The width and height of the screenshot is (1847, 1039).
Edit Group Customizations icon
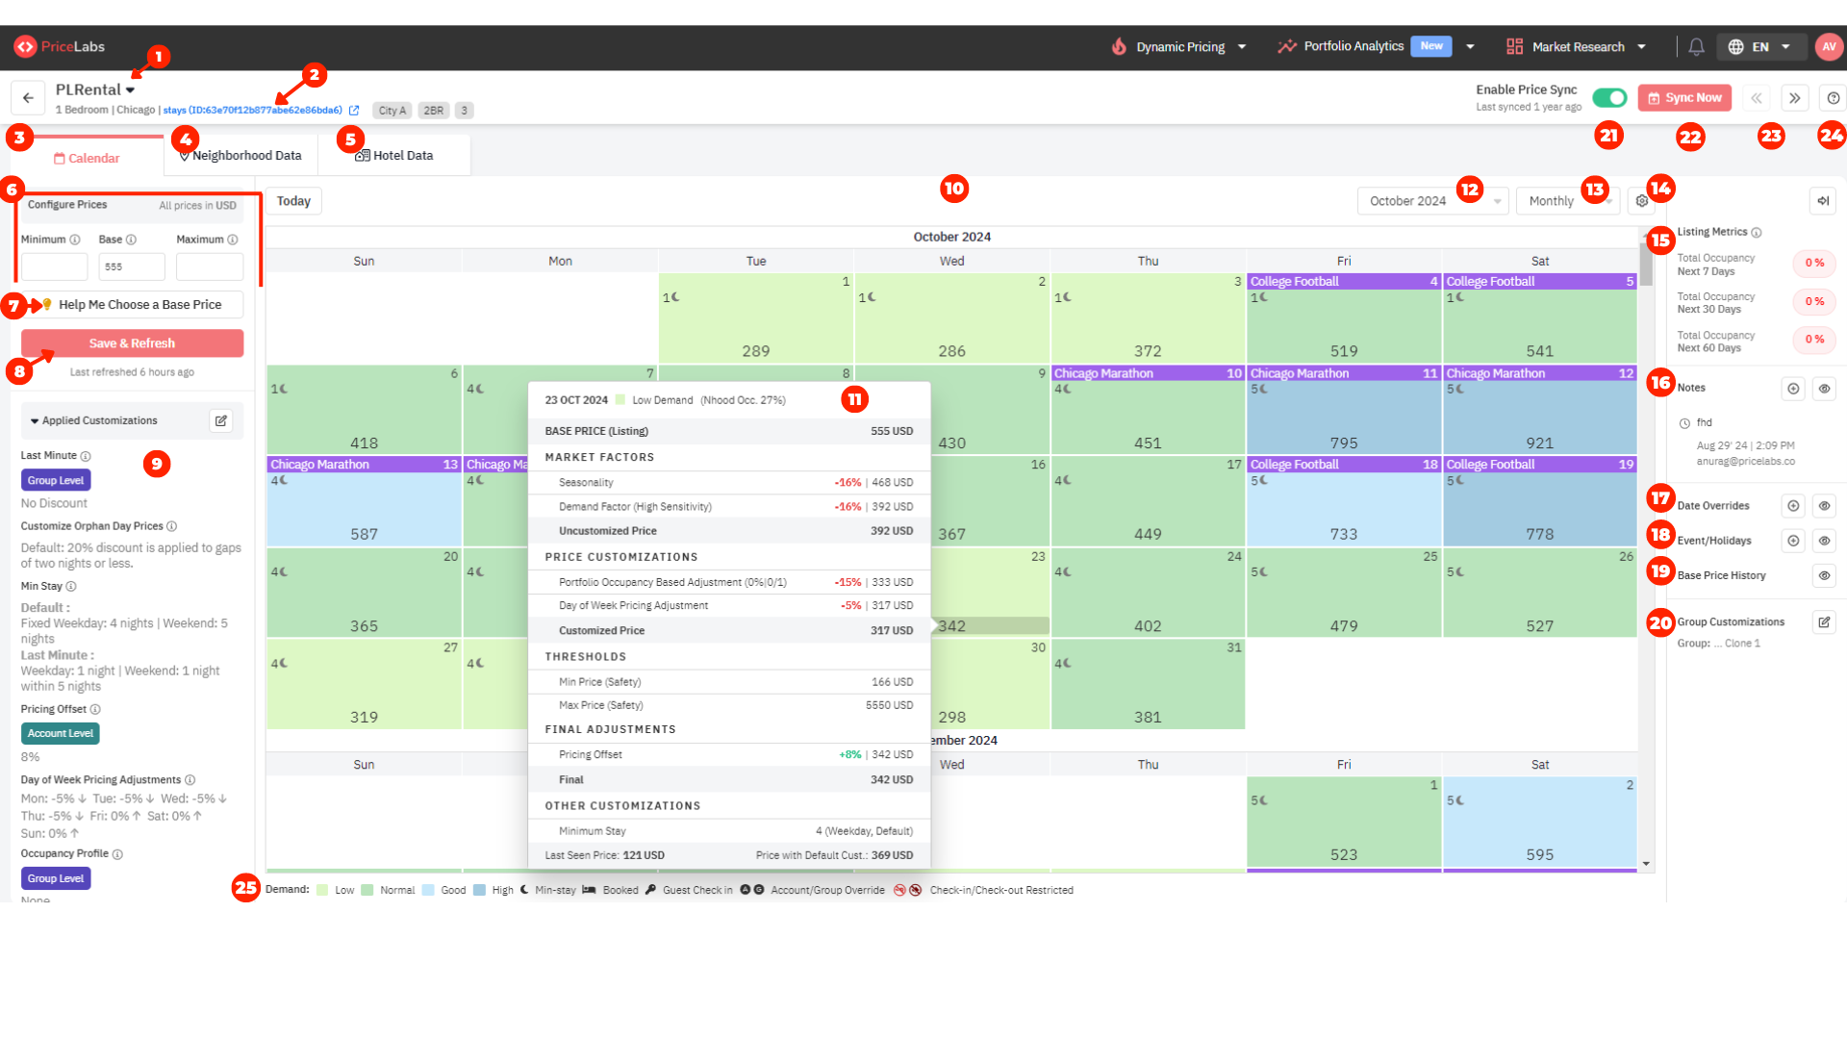pyautogui.click(x=1823, y=622)
